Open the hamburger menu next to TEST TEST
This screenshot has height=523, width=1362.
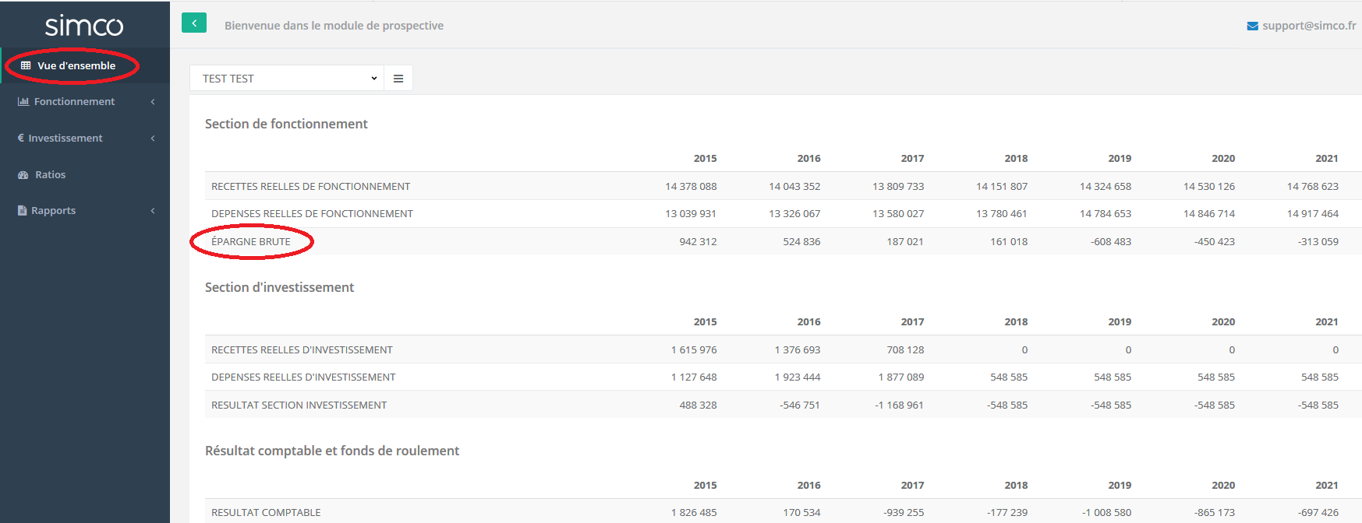click(398, 79)
